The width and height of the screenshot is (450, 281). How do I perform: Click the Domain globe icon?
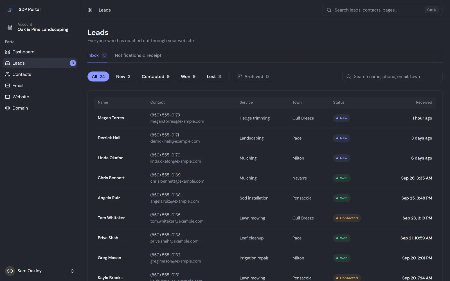pyautogui.click(x=8, y=108)
